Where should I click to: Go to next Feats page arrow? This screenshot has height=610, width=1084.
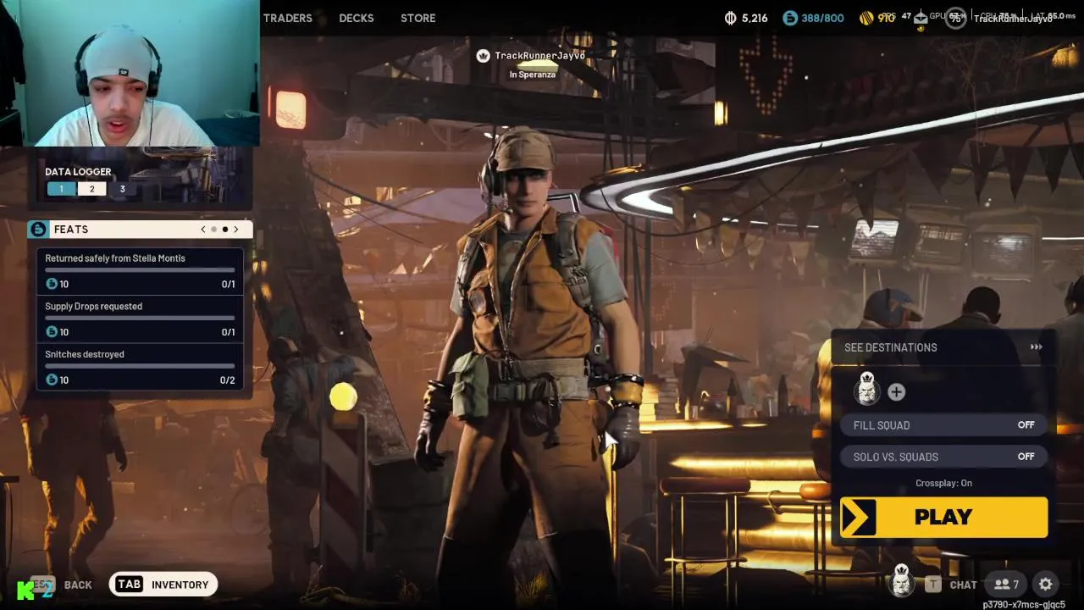(235, 230)
